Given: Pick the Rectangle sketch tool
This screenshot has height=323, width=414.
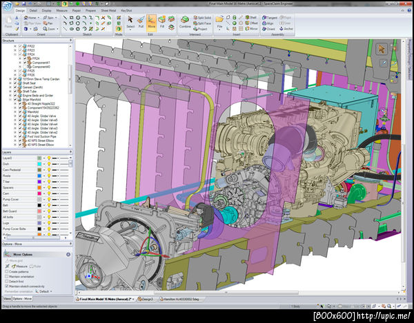Looking at the screenshot, I should [x=71, y=18].
